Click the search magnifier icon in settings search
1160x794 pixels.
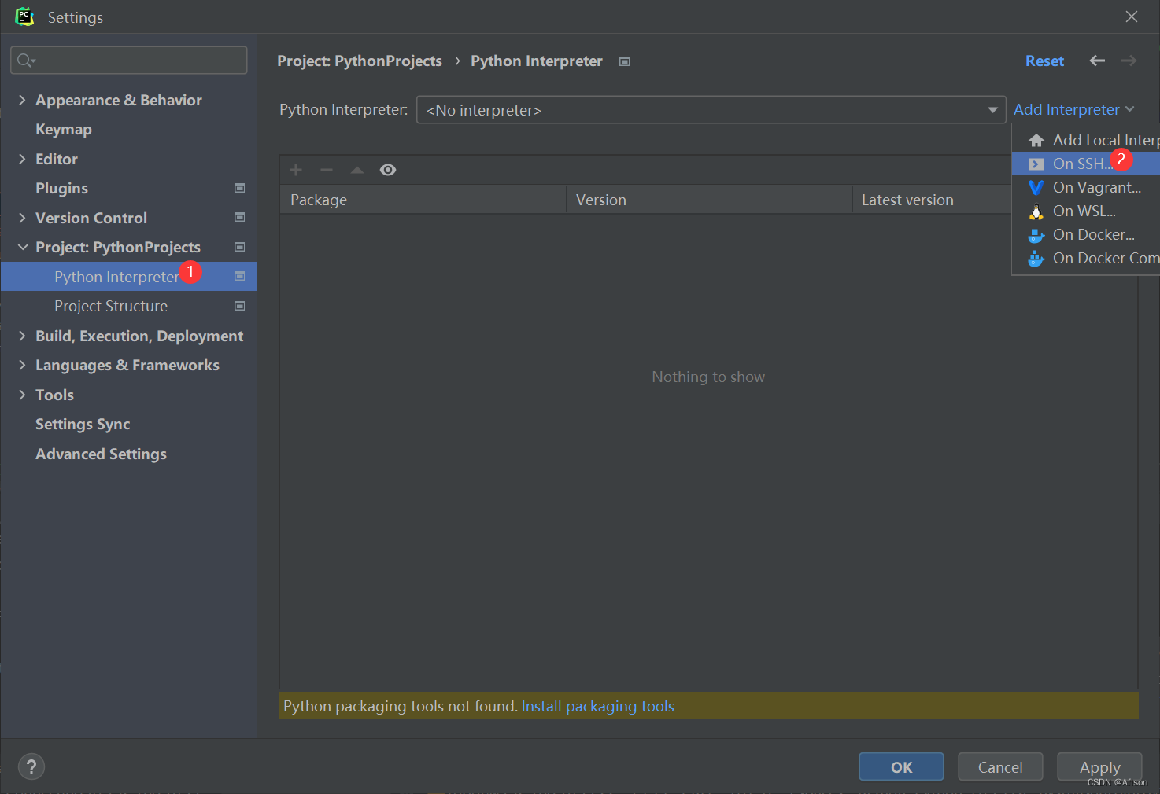25,61
